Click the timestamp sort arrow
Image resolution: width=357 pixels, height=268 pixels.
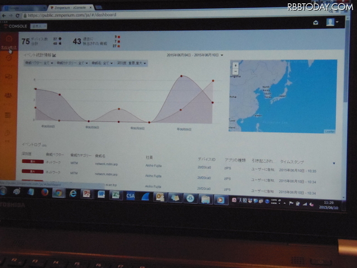coord(334,164)
